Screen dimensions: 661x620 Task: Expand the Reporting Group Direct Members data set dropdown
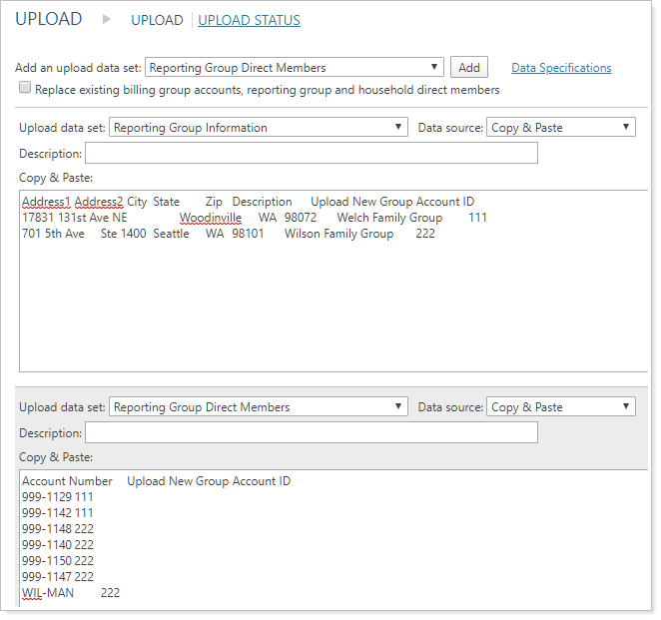(259, 407)
